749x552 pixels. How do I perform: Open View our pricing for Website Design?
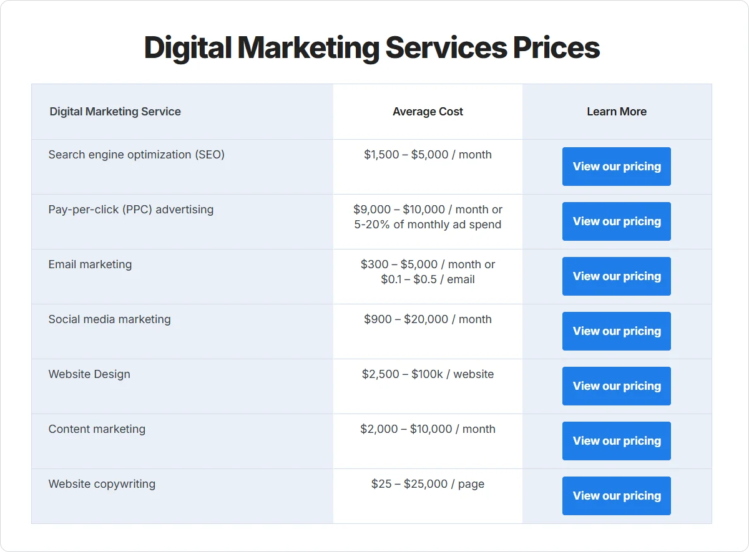pyautogui.click(x=617, y=386)
